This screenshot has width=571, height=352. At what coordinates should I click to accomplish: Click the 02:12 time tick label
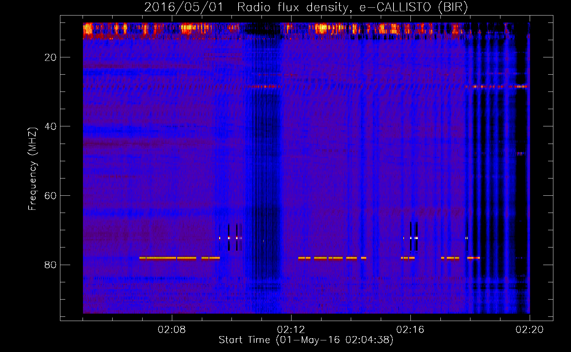pyautogui.click(x=291, y=330)
